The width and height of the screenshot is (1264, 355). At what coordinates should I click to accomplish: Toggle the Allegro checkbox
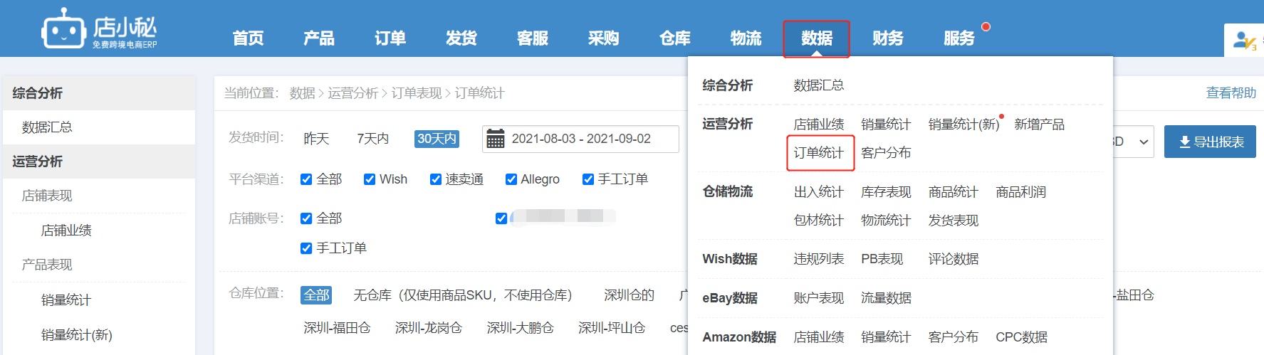tap(511, 179)
